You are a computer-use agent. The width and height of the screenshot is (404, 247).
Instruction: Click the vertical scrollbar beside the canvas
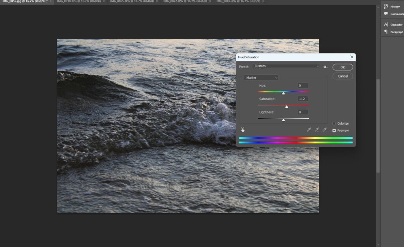pos(378,126)
